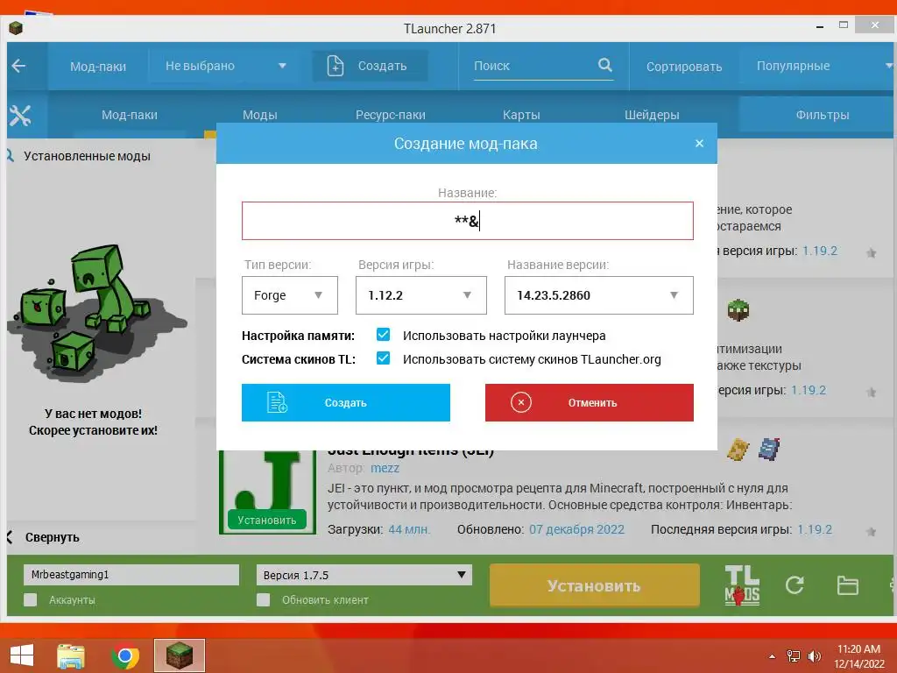The width and height of the screenshot is (897, 673).
Task: Click the green 'Установить' button on JEI
Action: point(267,520)
